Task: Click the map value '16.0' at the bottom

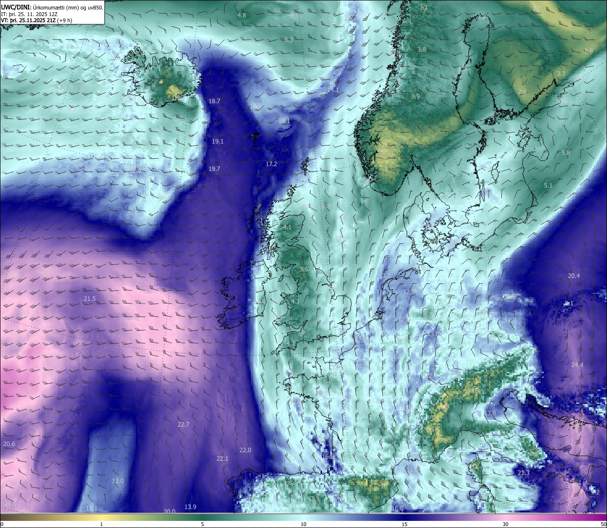Action: 397,509
